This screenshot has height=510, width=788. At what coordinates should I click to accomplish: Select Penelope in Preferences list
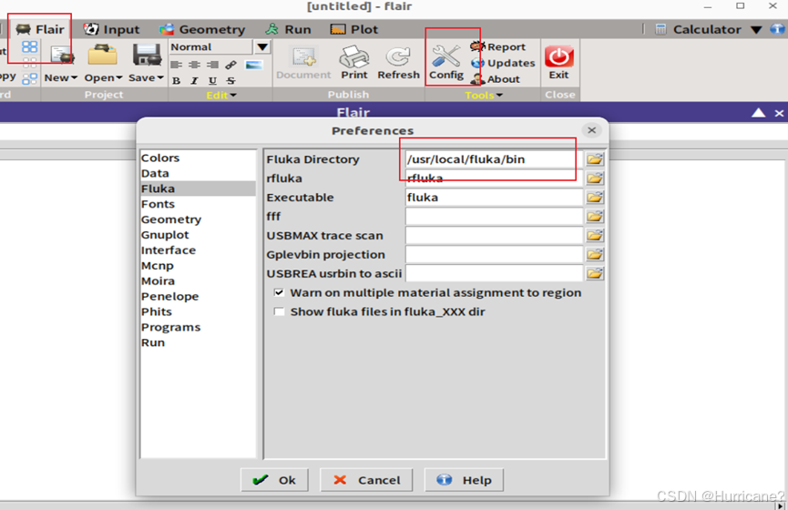pos(198,297)
